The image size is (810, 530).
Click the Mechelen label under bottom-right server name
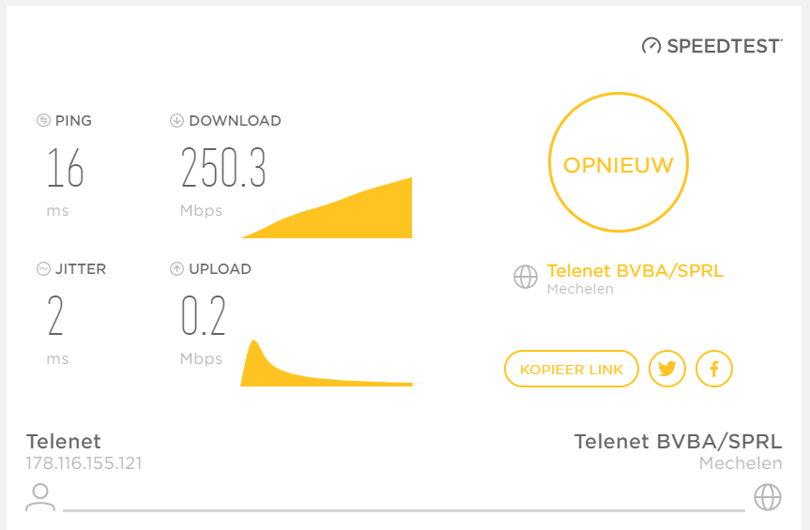741,462
